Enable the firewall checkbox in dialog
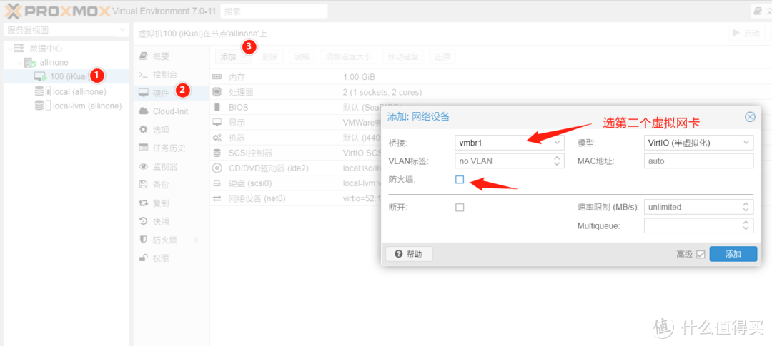 point(460,180)
